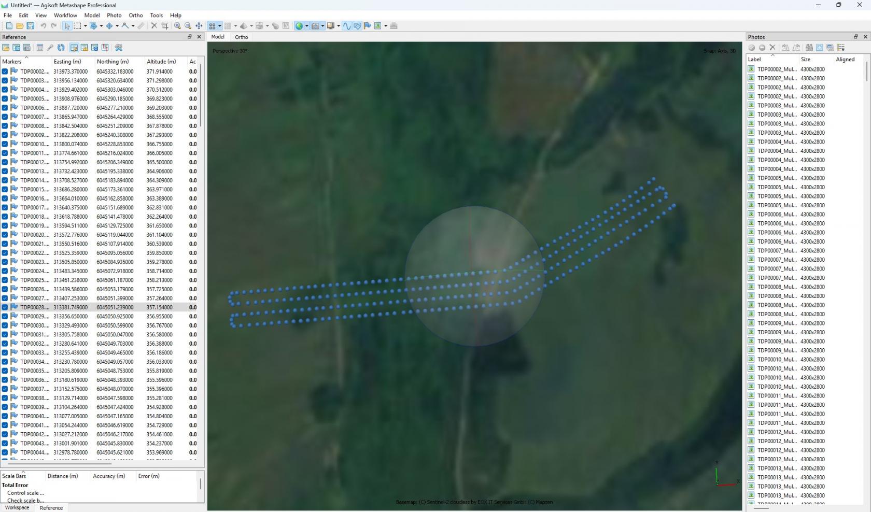Toggle the Show cameras icon
The image size is (871, 512).
pos(315,26)
